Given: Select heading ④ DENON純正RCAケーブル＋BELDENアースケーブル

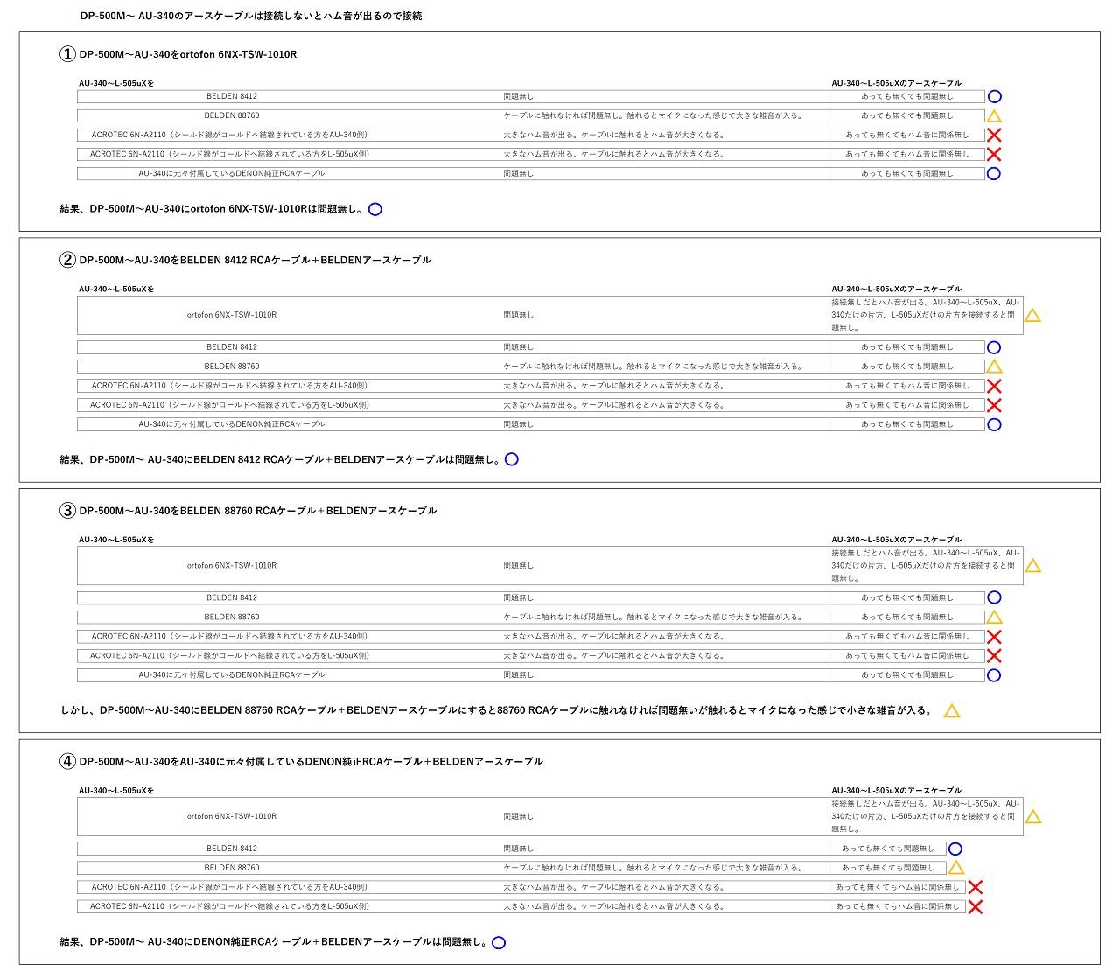Looking at the screenshot, I should (302, 762).
